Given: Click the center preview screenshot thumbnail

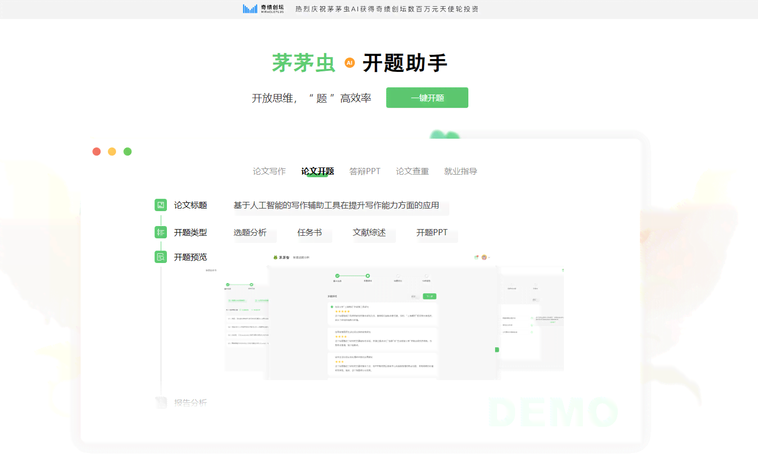Looking at the screenshot, I should click(382, 316).
